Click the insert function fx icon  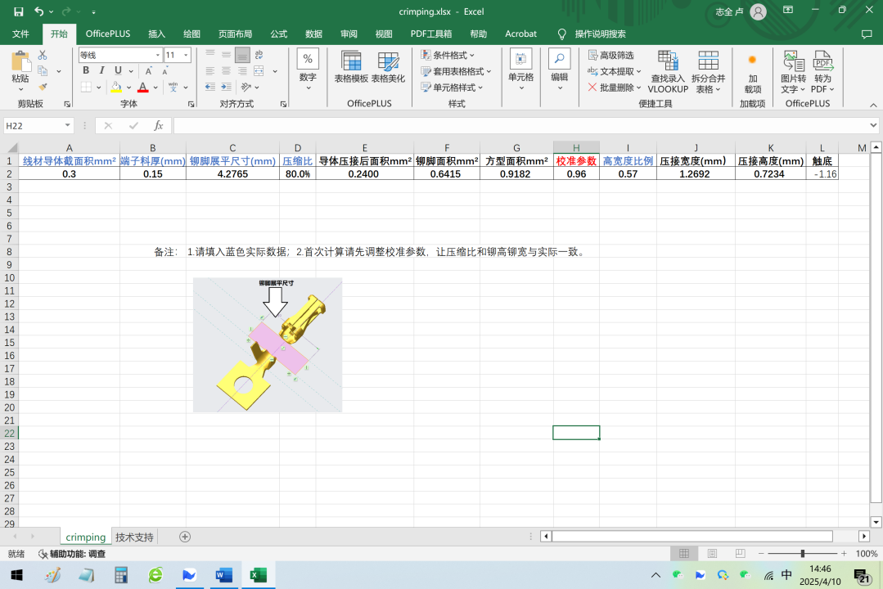[x=159, y=125]
